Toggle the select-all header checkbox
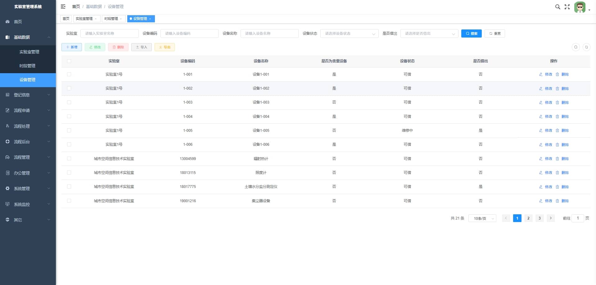Viewport: 596px width, 285px height. [x=69, y=61]
